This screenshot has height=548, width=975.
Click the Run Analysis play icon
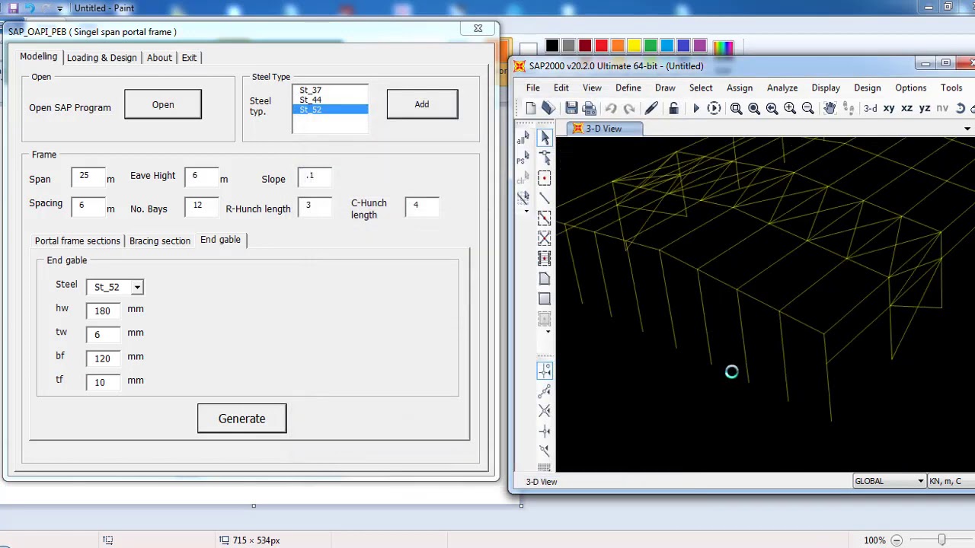coord(695,108)
